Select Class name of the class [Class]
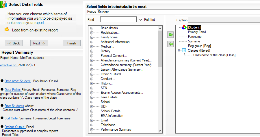This screenshot has height=137, width=260. pyautogui.click(x=214, y=55)
